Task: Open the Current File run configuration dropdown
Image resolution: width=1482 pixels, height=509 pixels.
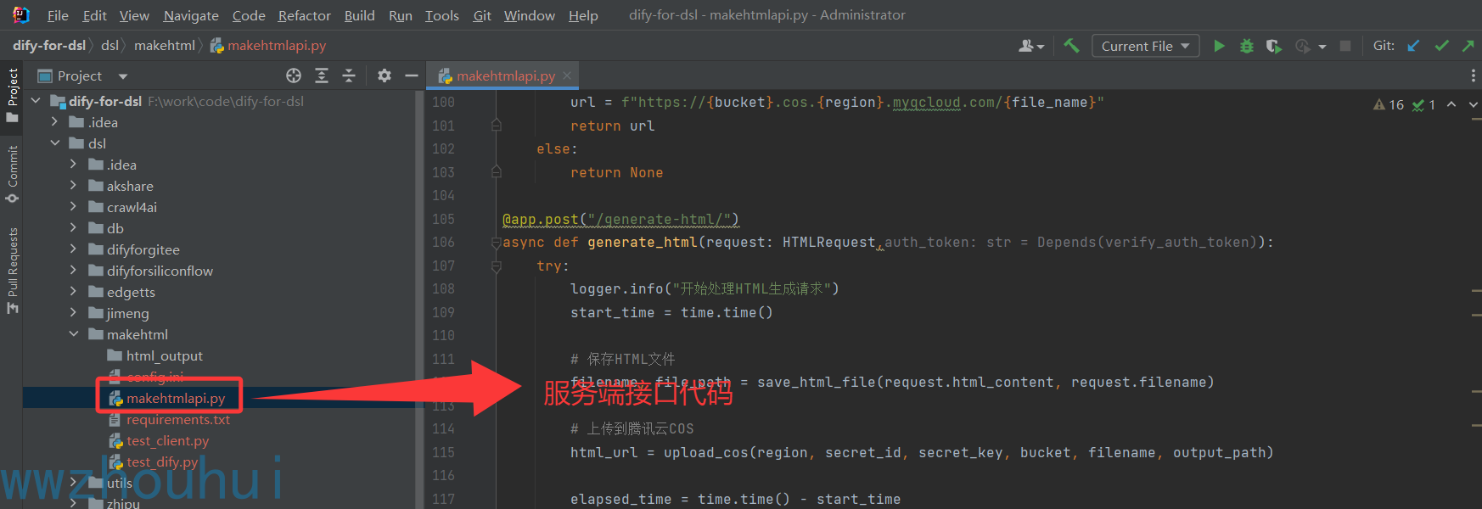Action: point(1146,46)
